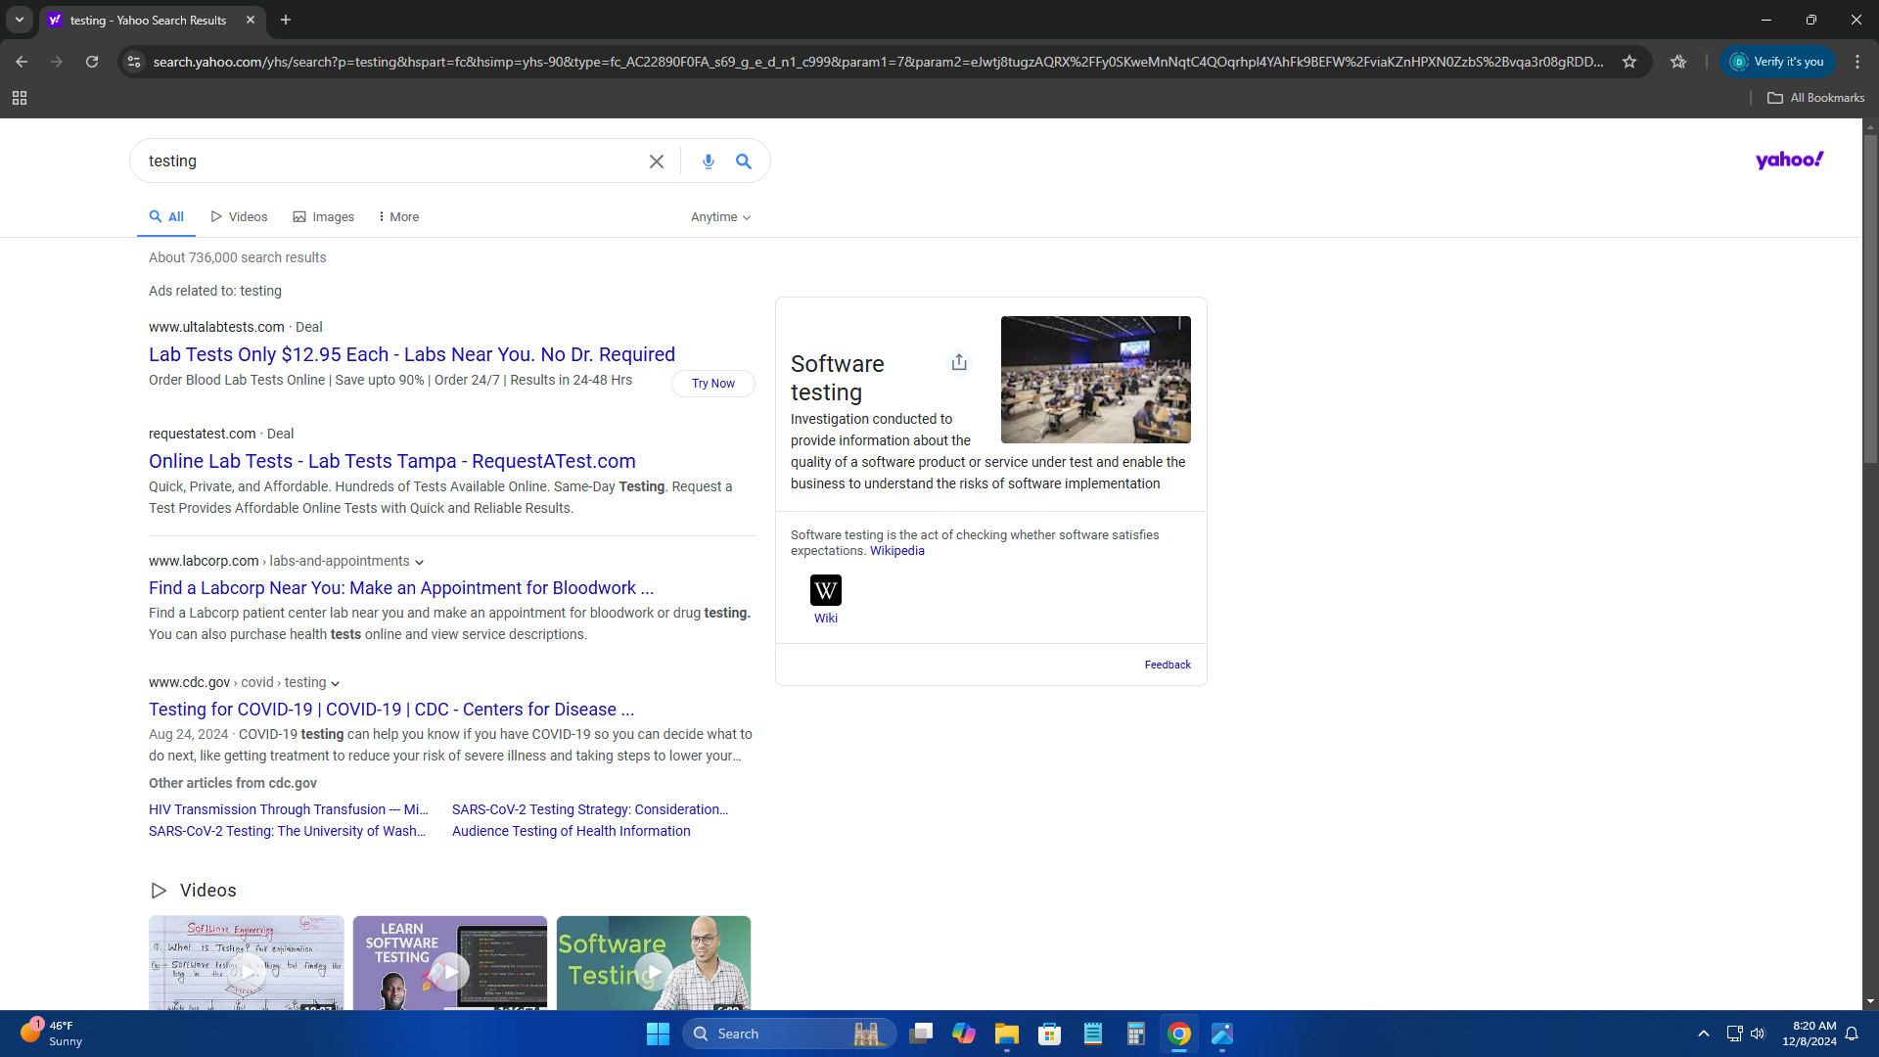Open Task View on the taskbar

point(921,1034)
